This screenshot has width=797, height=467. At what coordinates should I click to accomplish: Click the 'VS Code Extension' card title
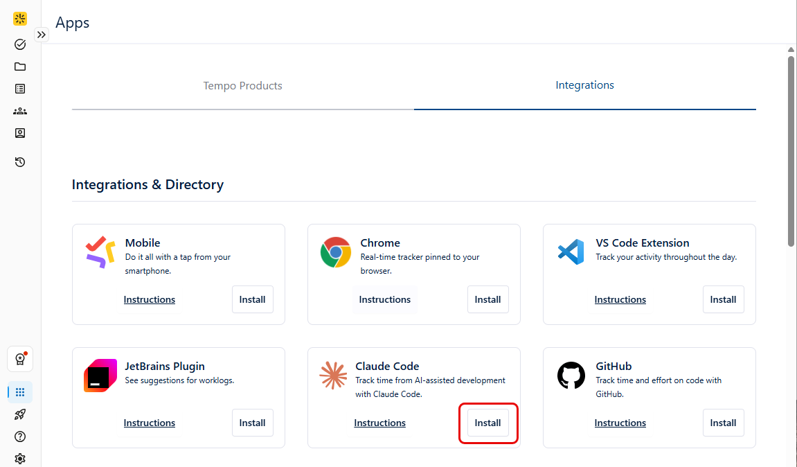[643, 243]
